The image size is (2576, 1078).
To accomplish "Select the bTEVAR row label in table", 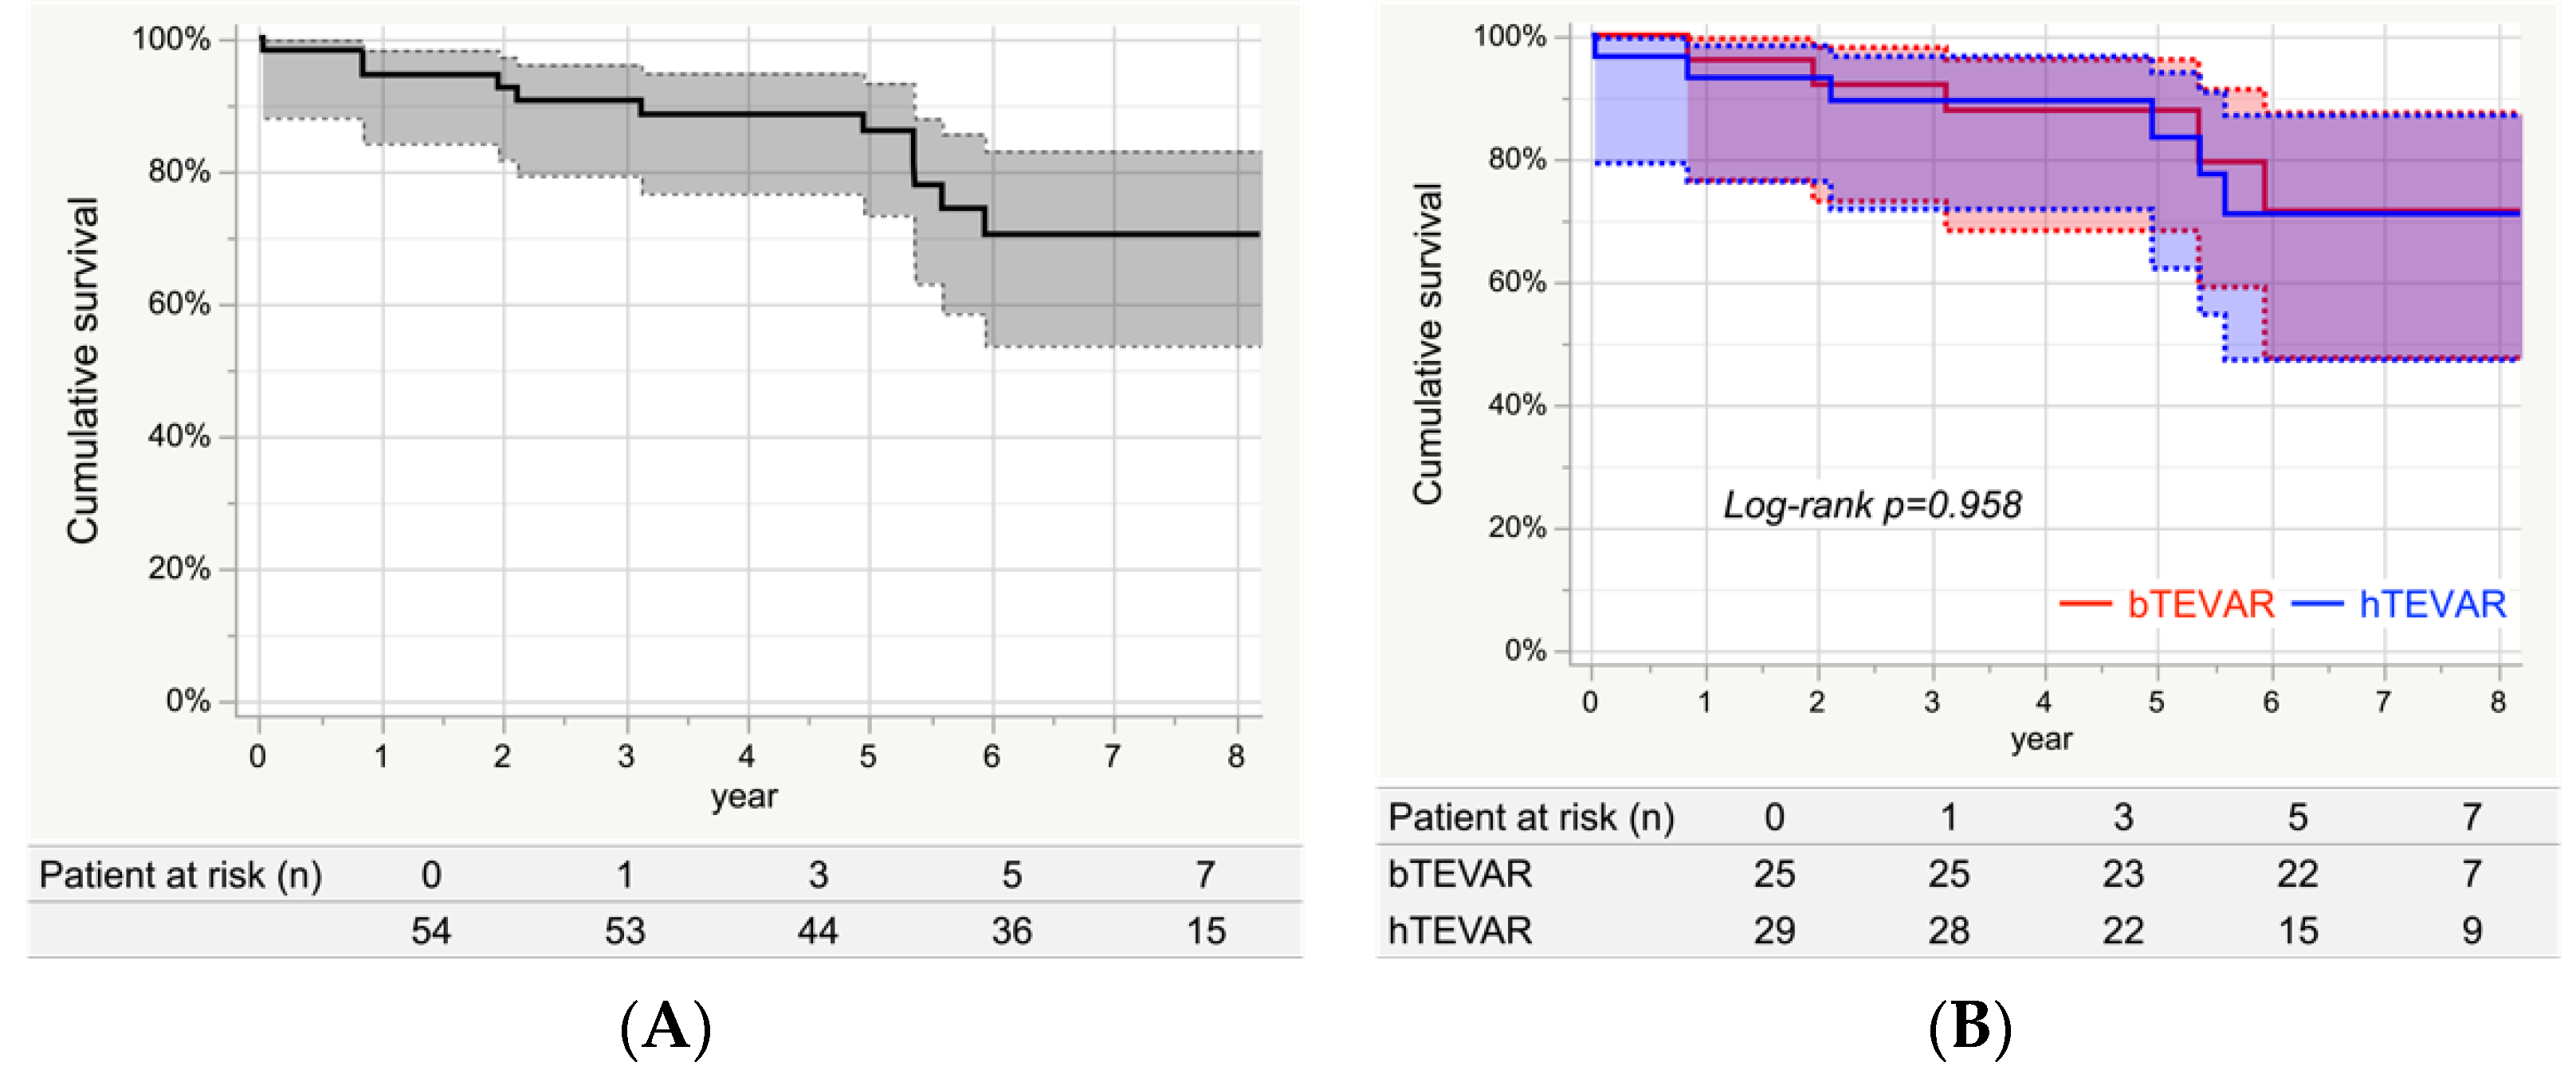I will pyautogui.click(x=1460, y=874).
